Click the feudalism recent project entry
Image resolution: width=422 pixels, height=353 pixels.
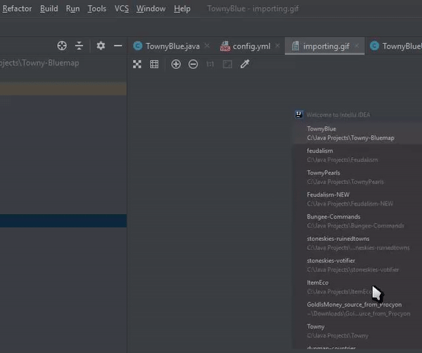point(357,155)
